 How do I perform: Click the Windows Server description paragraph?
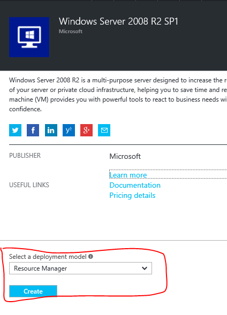(x=118, y=95)
